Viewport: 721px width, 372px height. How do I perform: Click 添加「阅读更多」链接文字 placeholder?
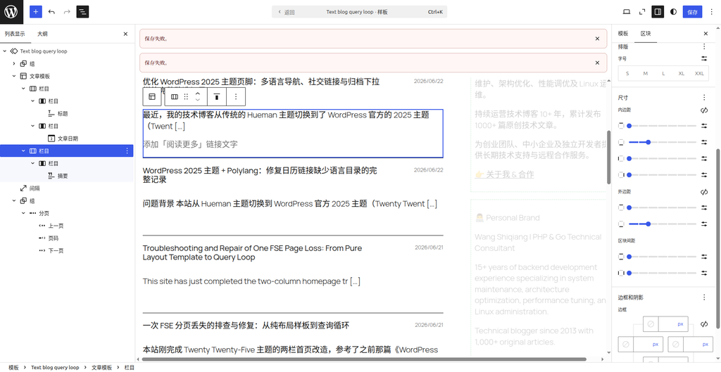(x=190, y=144)
